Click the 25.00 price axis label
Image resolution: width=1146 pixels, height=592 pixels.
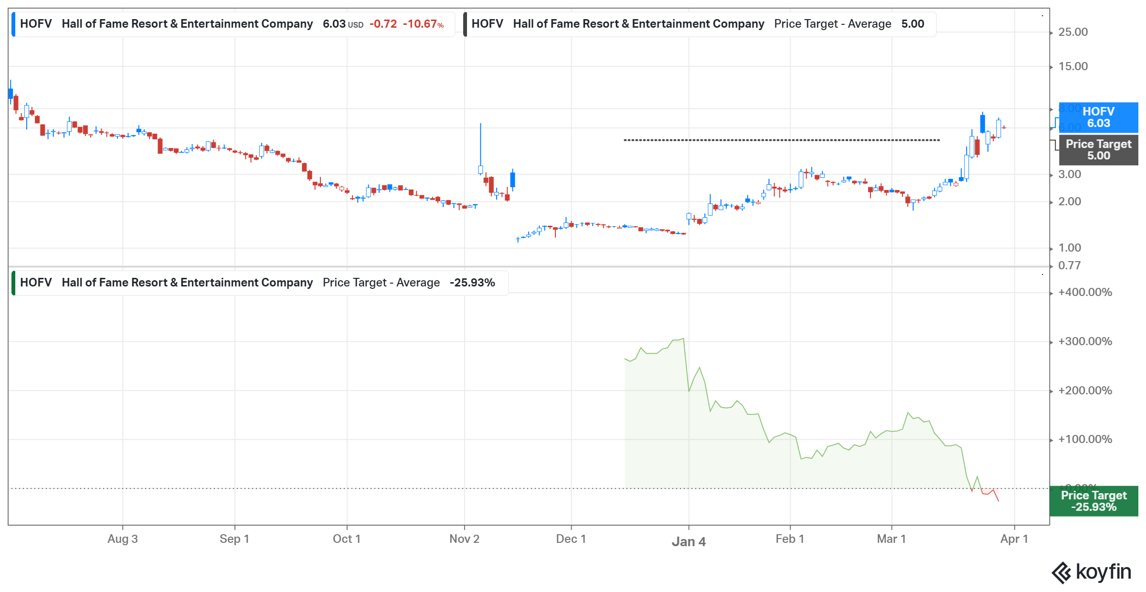coord(1073,32)
